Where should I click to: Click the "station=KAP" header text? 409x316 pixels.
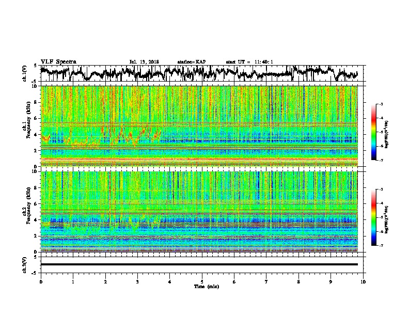click(x=192, y=62)
